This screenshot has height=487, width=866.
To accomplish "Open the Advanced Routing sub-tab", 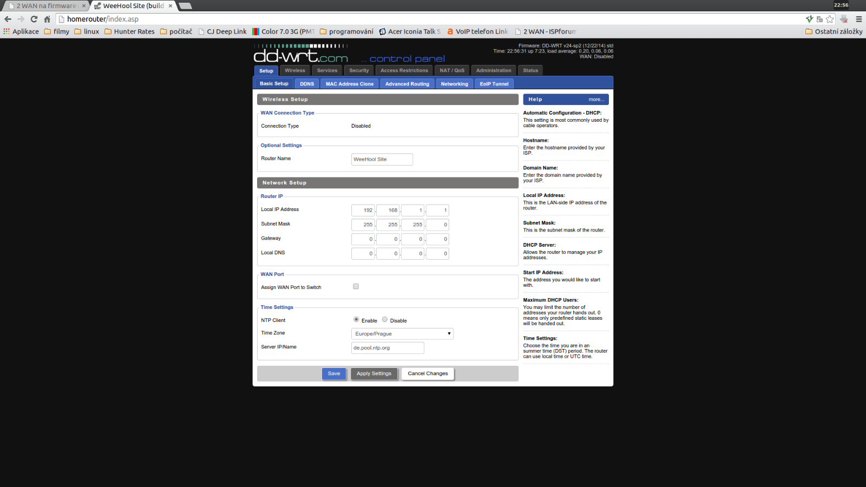I will point(407,84).
